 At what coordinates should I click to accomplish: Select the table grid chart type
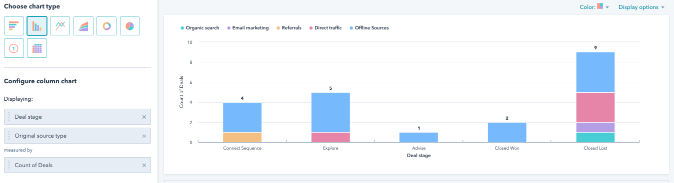click(x=37, y=48)
